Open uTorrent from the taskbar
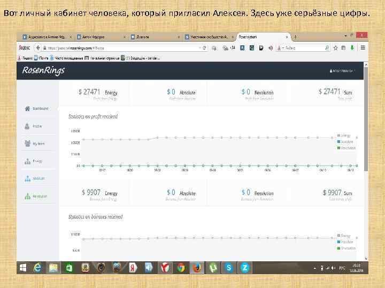385x288 pixels. 213,268
